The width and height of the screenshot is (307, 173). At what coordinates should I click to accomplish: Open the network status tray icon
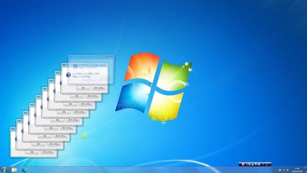point(284,170)
